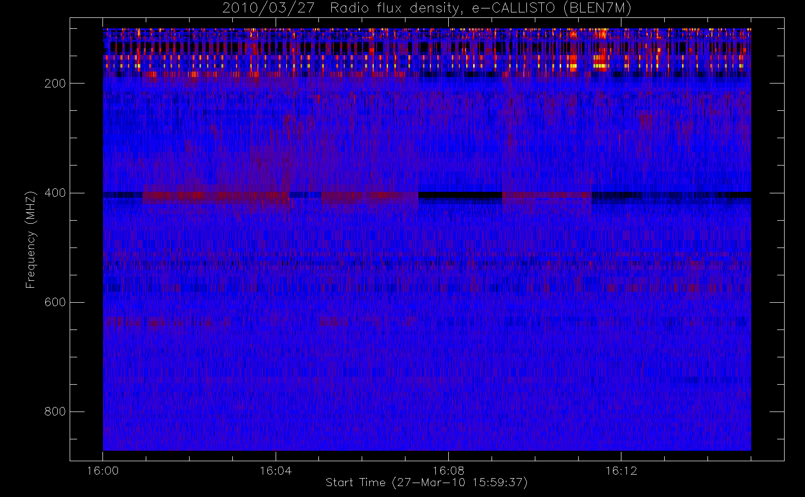Screen dimensions: 805x497
Task: Click the 16:04 time tick label
Action: tap(276, 471)
